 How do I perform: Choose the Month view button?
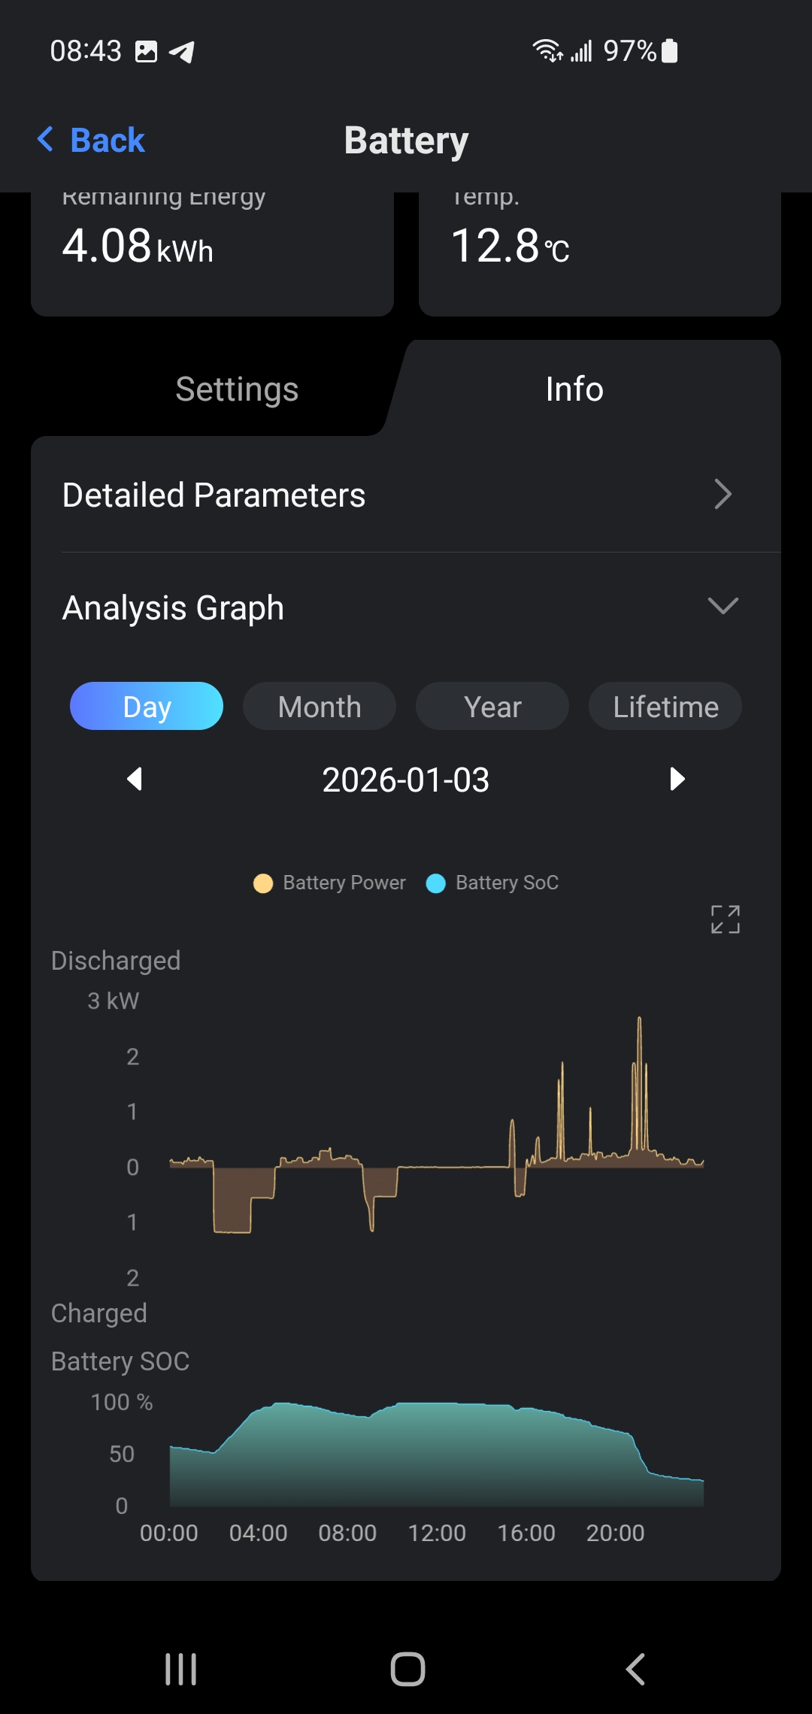pyautogui.click(x=320, y=706)
